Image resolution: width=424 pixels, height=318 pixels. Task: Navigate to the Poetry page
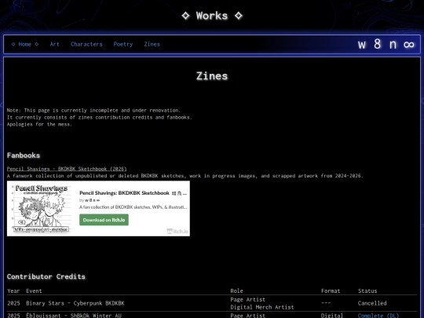[123, 44]
